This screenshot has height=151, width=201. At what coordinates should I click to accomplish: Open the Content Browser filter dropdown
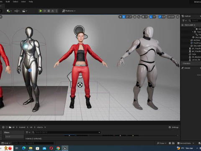28,132
